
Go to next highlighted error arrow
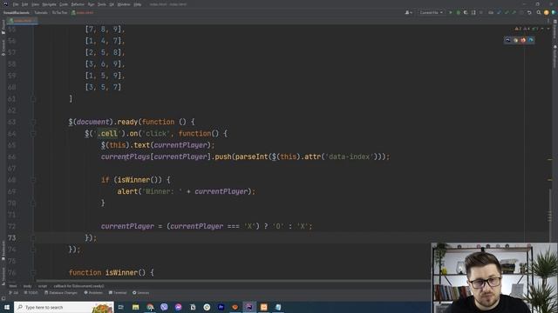[548, 29]
